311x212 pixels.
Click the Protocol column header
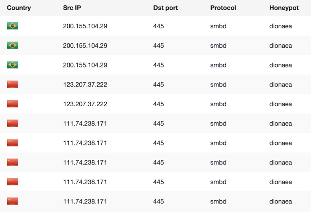pyautogui.click(x=223, y=8)
